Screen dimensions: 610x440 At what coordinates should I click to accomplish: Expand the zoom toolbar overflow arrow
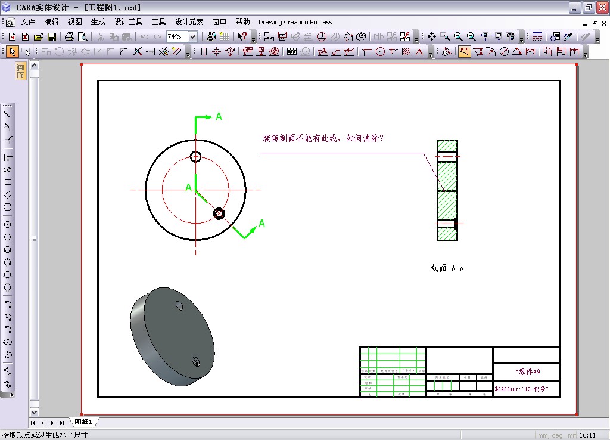click(521, 38)
